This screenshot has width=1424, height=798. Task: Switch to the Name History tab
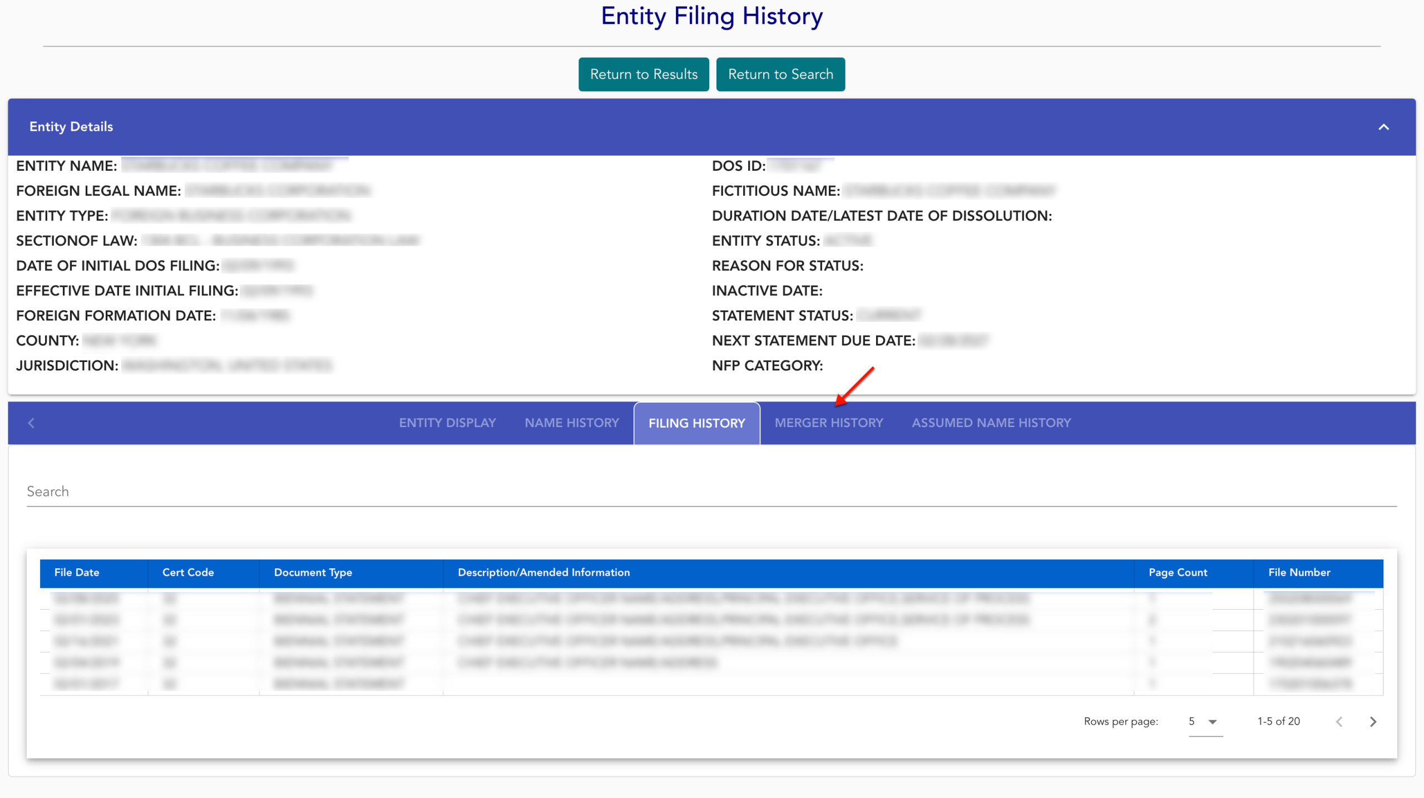point(572,423)
